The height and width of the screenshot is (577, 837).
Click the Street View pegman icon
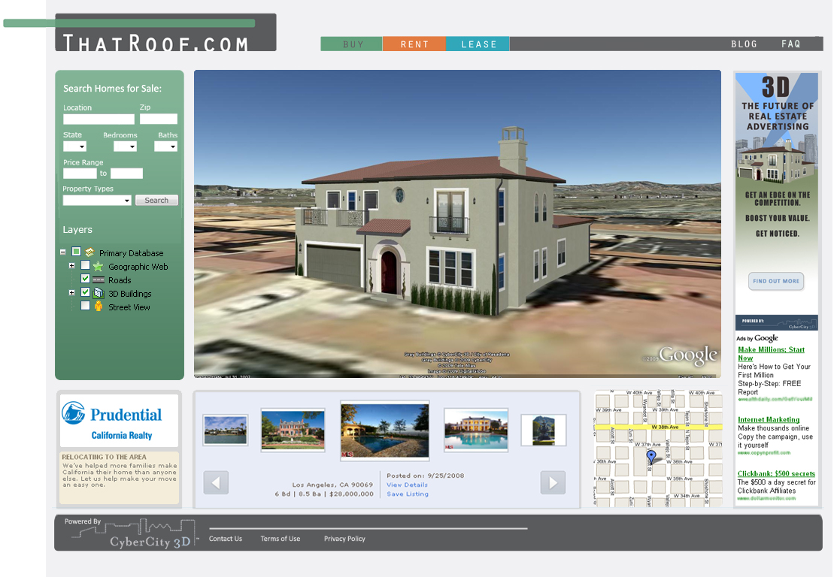coord(99,306)
